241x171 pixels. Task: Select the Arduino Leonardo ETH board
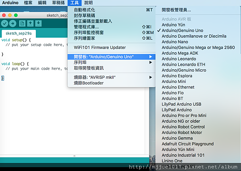pyautogui.click(x=198, y=64)
